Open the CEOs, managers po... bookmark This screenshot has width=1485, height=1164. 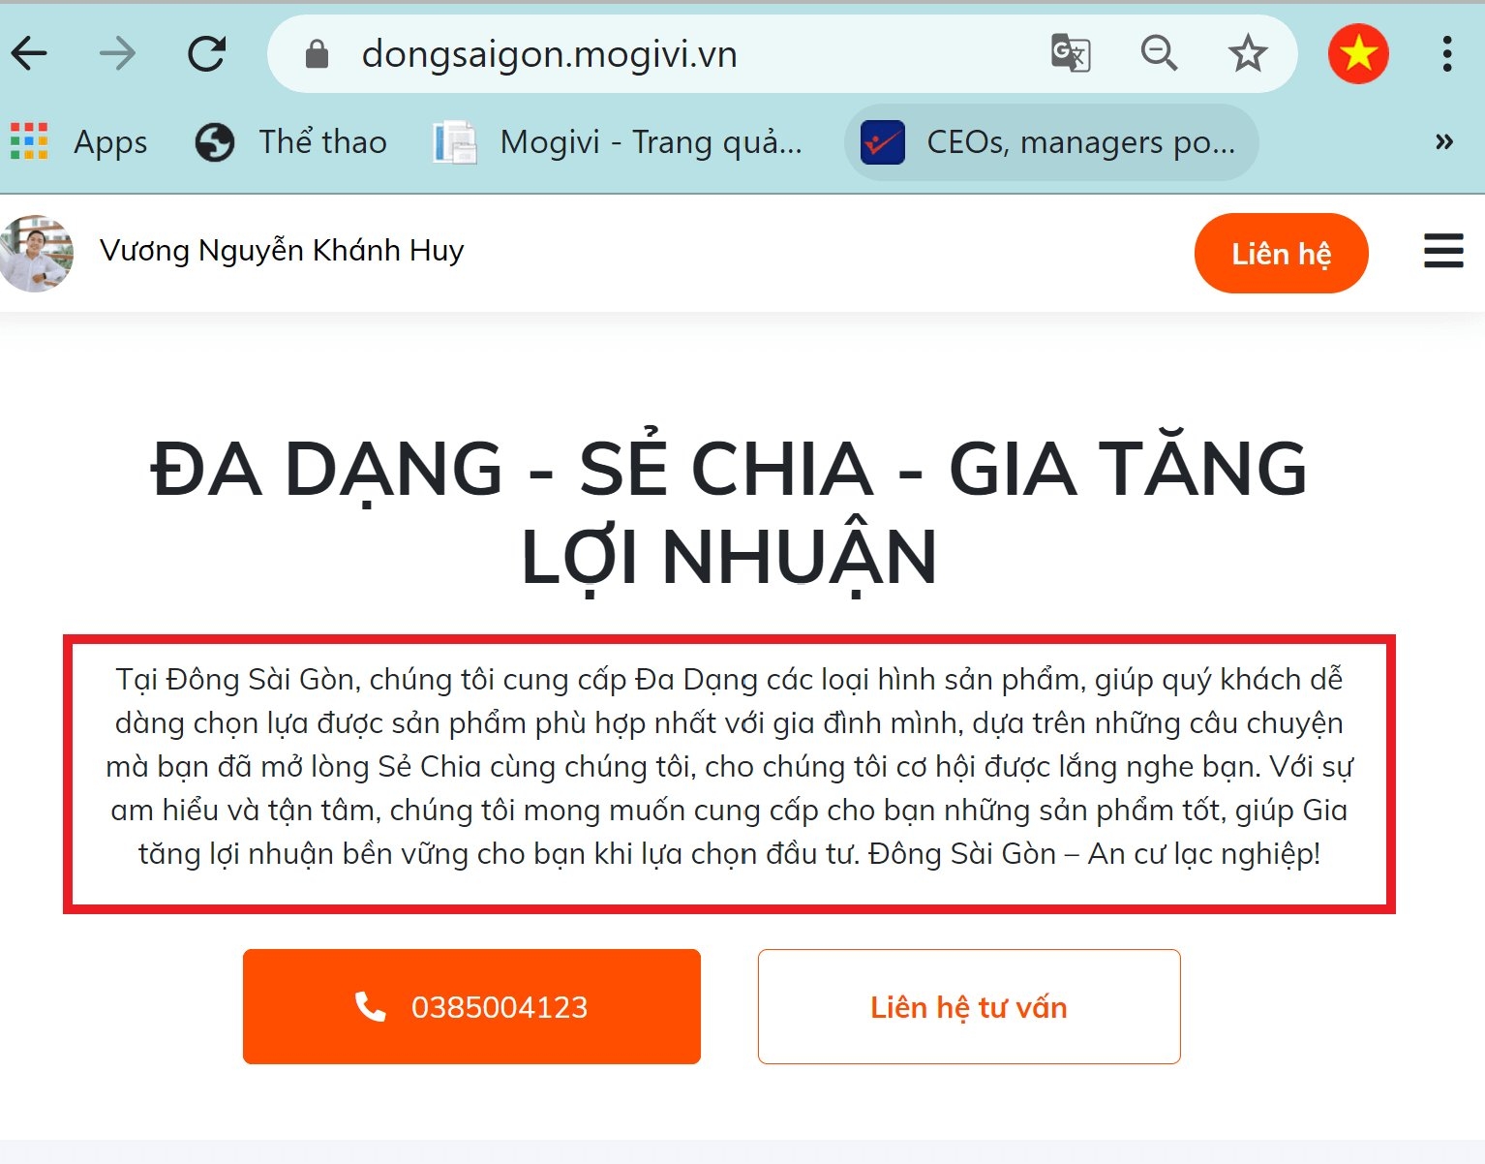pyautogui.click(x=1050, y=142)
